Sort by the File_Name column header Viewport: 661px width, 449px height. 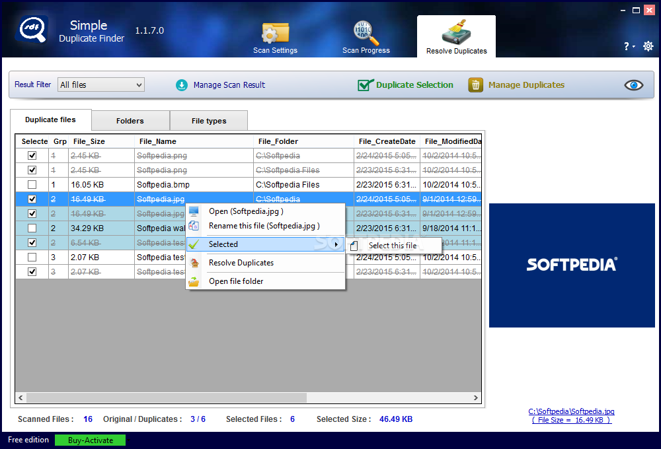[x=194, y=141]
